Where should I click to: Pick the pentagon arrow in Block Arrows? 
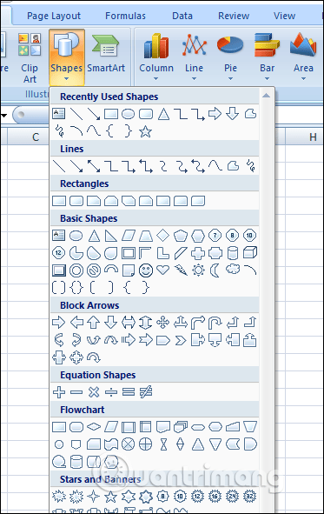pos(163,340)
